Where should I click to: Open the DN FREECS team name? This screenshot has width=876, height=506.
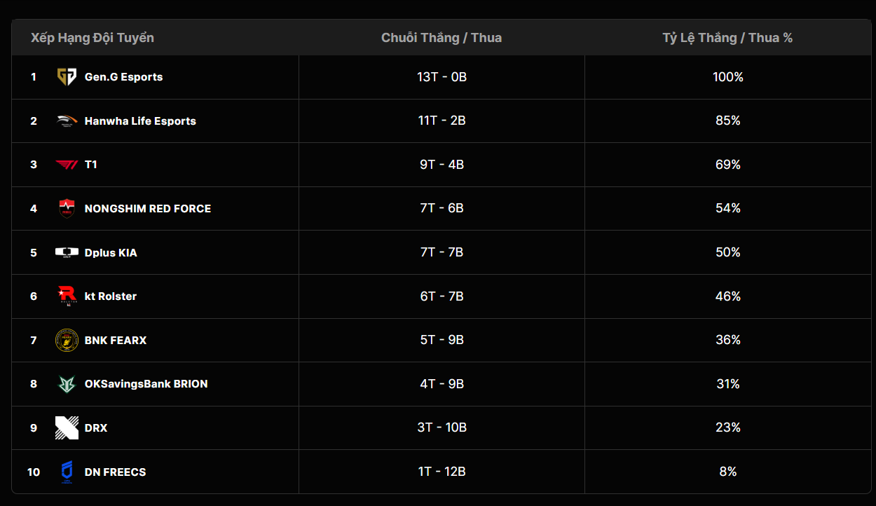click(115, 472)
